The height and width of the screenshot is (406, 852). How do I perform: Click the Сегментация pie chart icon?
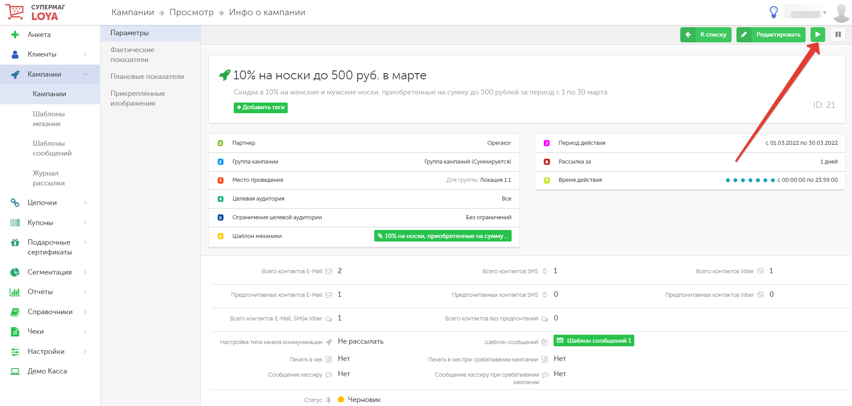[15, 272]
